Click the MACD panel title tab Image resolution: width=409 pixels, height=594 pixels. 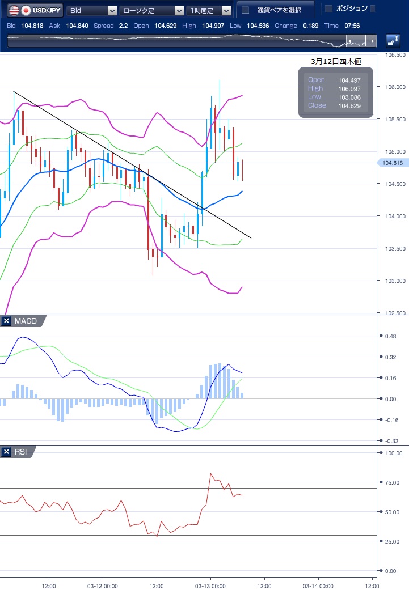(x=26, y=321)
